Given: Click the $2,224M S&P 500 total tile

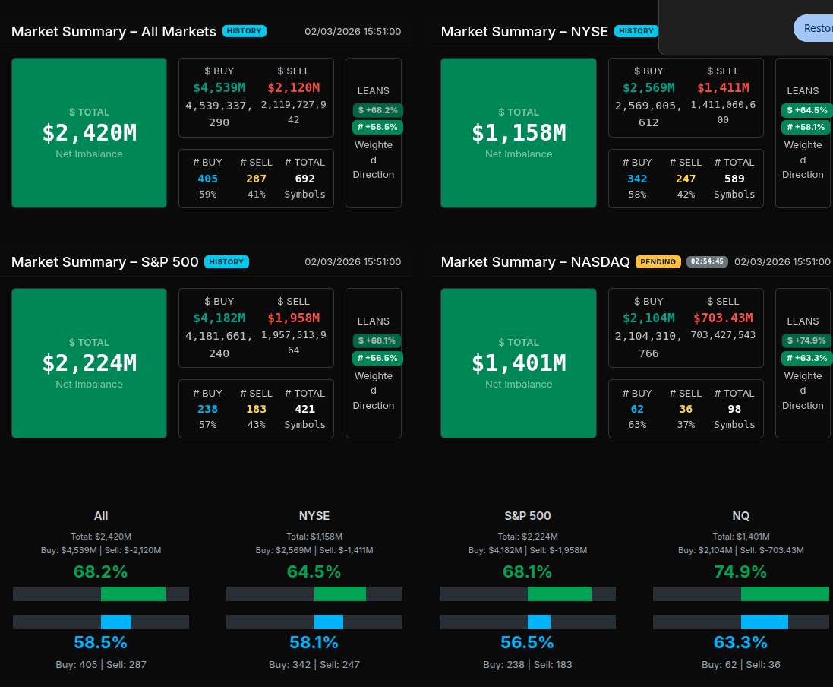Looking at the screenshot, I should [89, 363].
